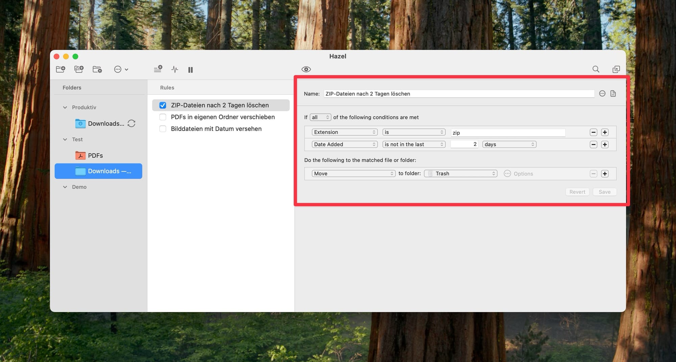Open the folder settings gear icon
Screen dimensions: 676x362
(97, 69)
